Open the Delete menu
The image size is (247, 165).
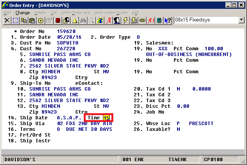[40, 13]
